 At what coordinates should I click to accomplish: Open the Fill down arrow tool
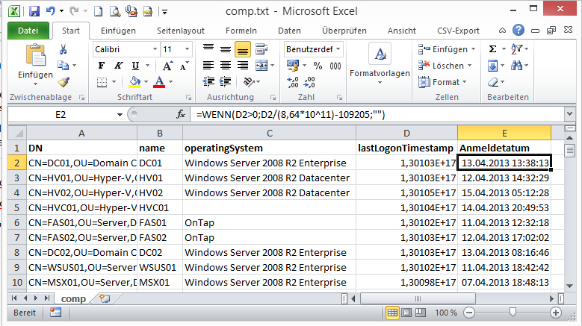(x=492, y=66)
